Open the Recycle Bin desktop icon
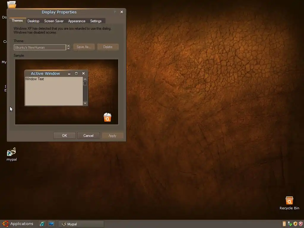 click(289, 200)
